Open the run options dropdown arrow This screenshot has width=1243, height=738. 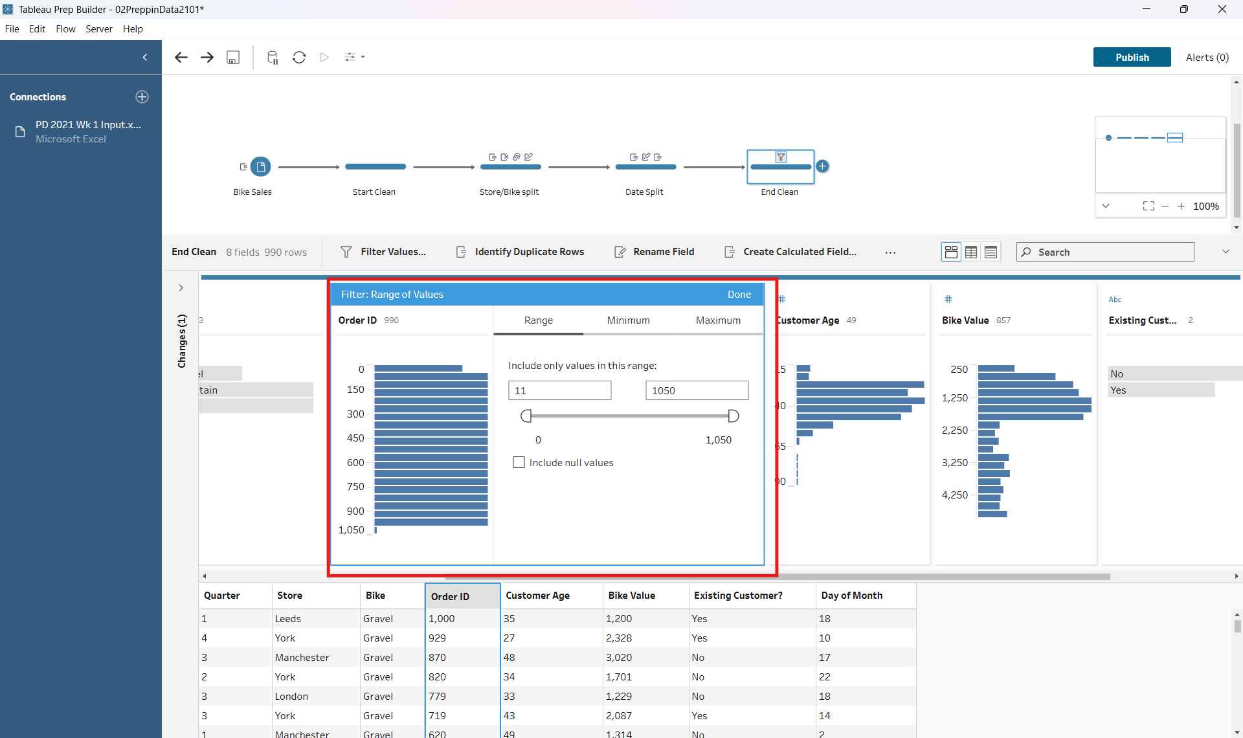tap(363, 58)
